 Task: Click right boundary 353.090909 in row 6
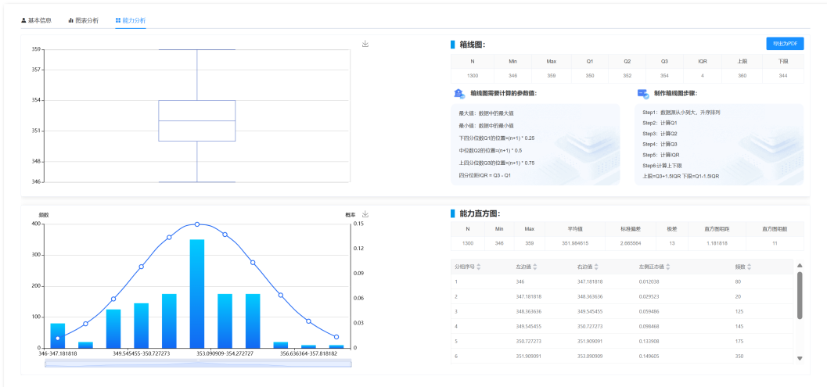click(x=589, y=357)
